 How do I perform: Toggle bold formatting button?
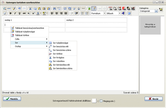coord(11,13)
